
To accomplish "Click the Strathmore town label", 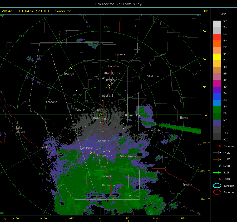I will point(128,156).
